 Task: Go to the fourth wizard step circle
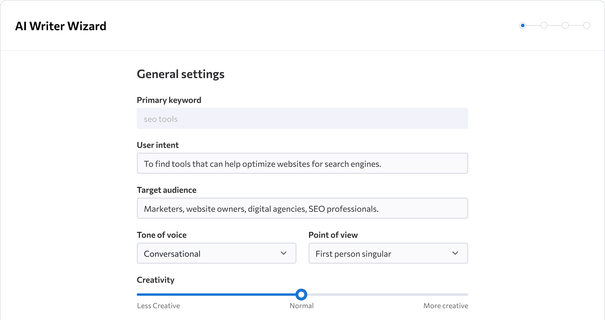(x=587, y=25)
